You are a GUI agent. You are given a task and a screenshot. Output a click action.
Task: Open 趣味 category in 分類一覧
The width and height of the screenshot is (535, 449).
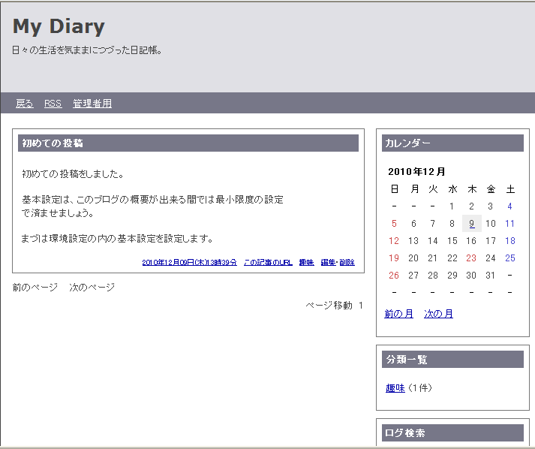(x=395, y=388)
